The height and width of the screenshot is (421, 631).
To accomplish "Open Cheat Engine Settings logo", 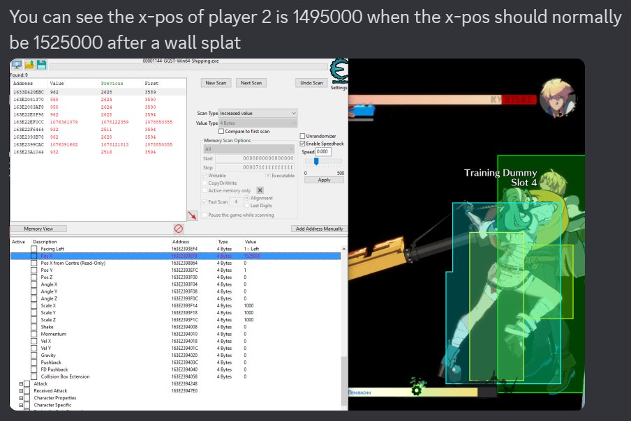I will 339,71.
